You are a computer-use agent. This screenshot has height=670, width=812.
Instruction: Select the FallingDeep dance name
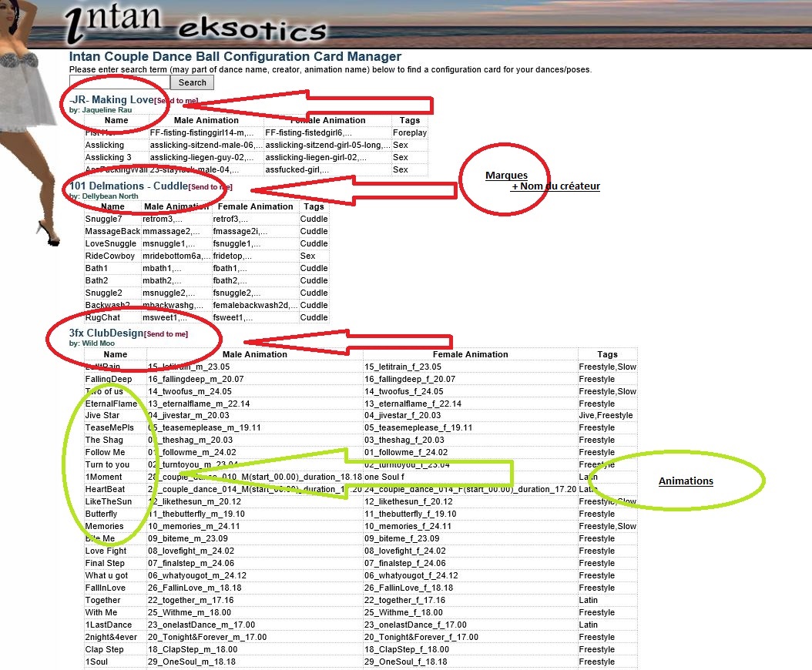pyautogui.click(x=108, y=379)
